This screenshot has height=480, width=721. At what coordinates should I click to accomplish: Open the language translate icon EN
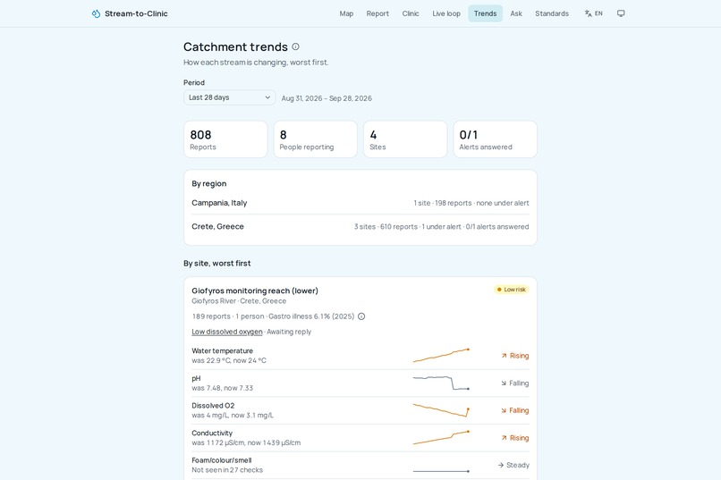(x=593, y=13)
